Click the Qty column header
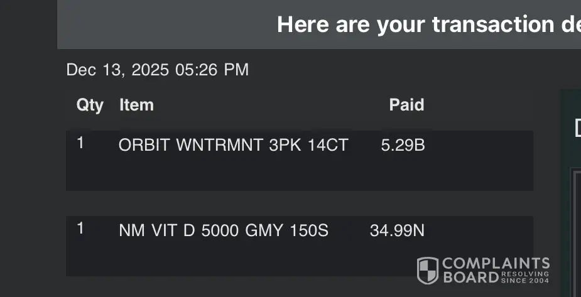Image resolution: width=581 pixels, height=297 pixels. [x=90, y=105]
